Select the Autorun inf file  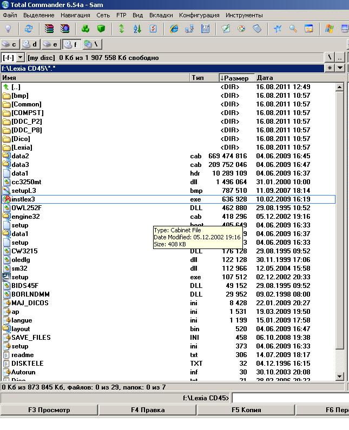click(x=168, y=372)
